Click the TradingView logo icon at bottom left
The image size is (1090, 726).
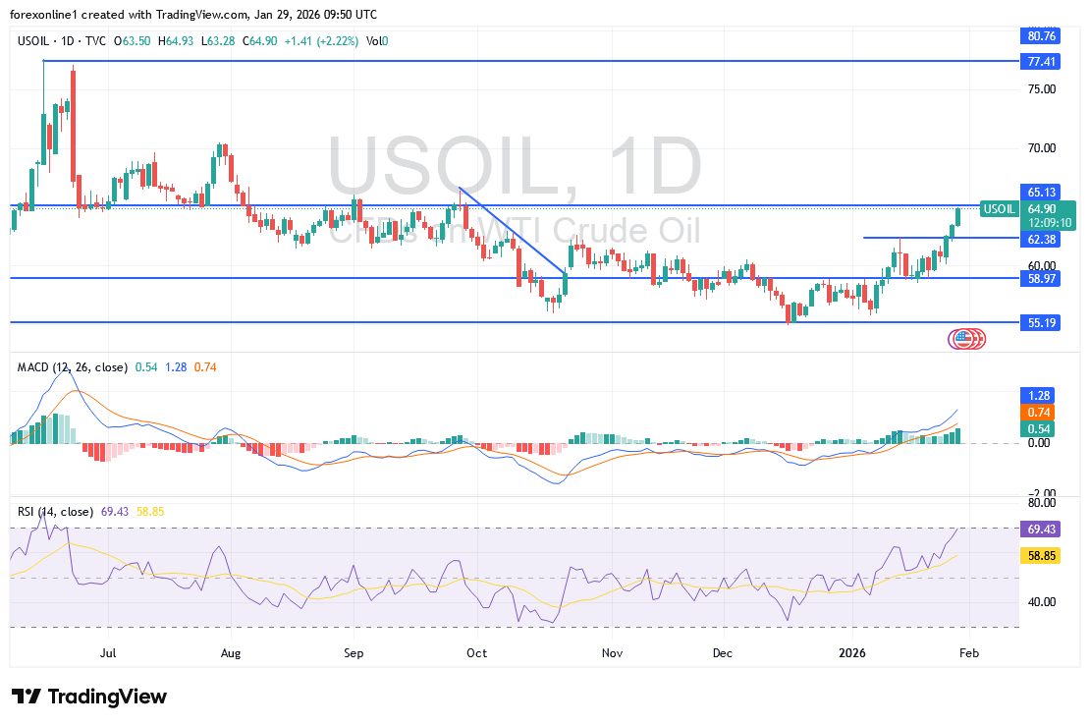pos(27,697)
